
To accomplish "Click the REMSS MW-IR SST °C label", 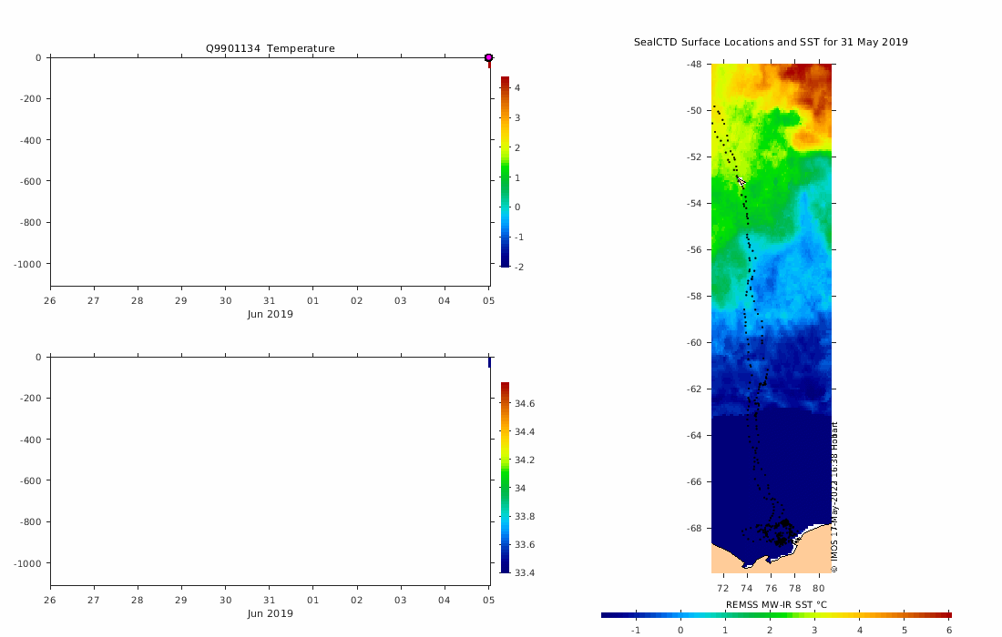I will (x=776, y=604).
